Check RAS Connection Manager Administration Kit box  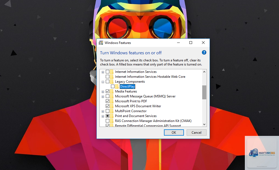[107, 121]
